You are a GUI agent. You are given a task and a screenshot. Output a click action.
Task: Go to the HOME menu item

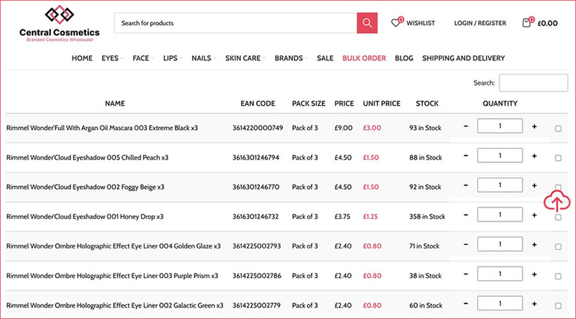tap(82, 58)
